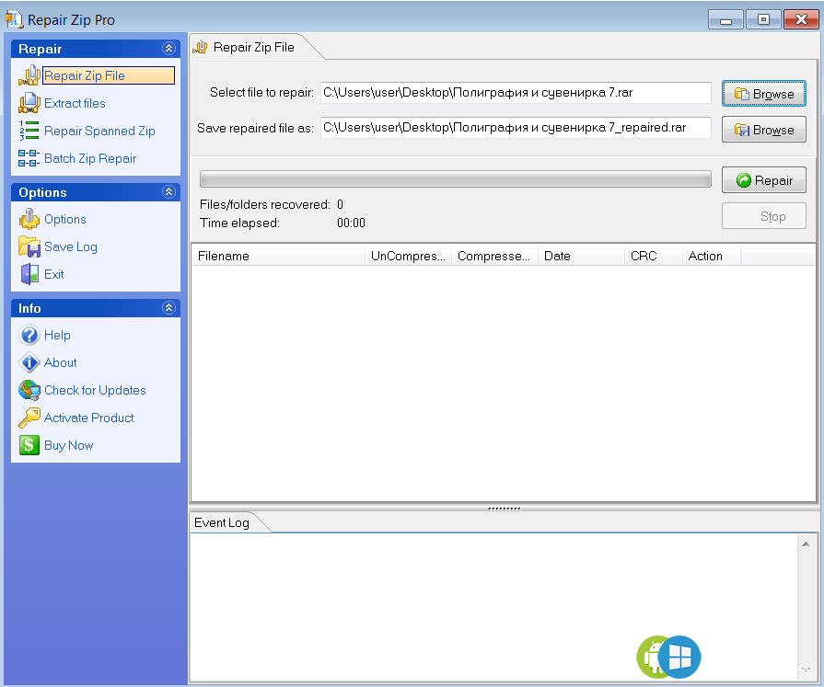The width and height of the screenshot is (824, 687).
Task: Browse for the repaired file save location
Action: pos(764,130)
